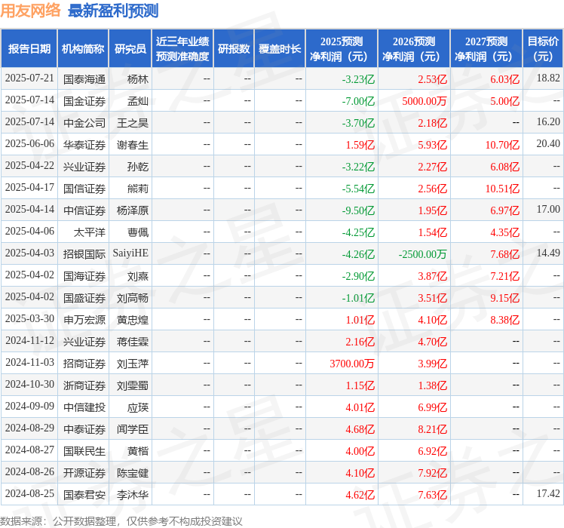
Task: Click the 用友网络 stock name title
Action: click(31, 11)
